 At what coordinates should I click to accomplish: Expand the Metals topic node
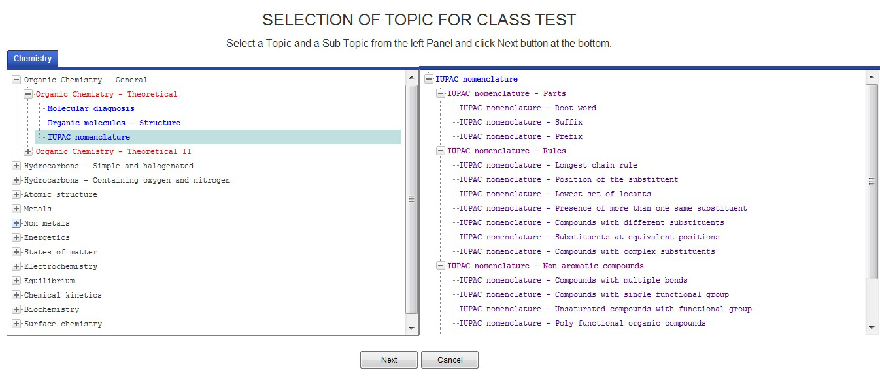[16, 209]
